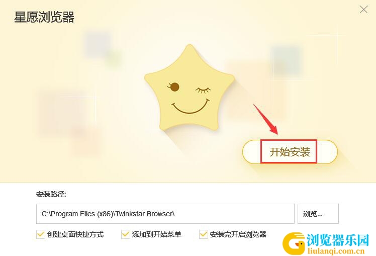The height and width of the screenshot is (256, 376).
Task: Click the blurred green-gray background thumbnail
Action: pos(286,60)
